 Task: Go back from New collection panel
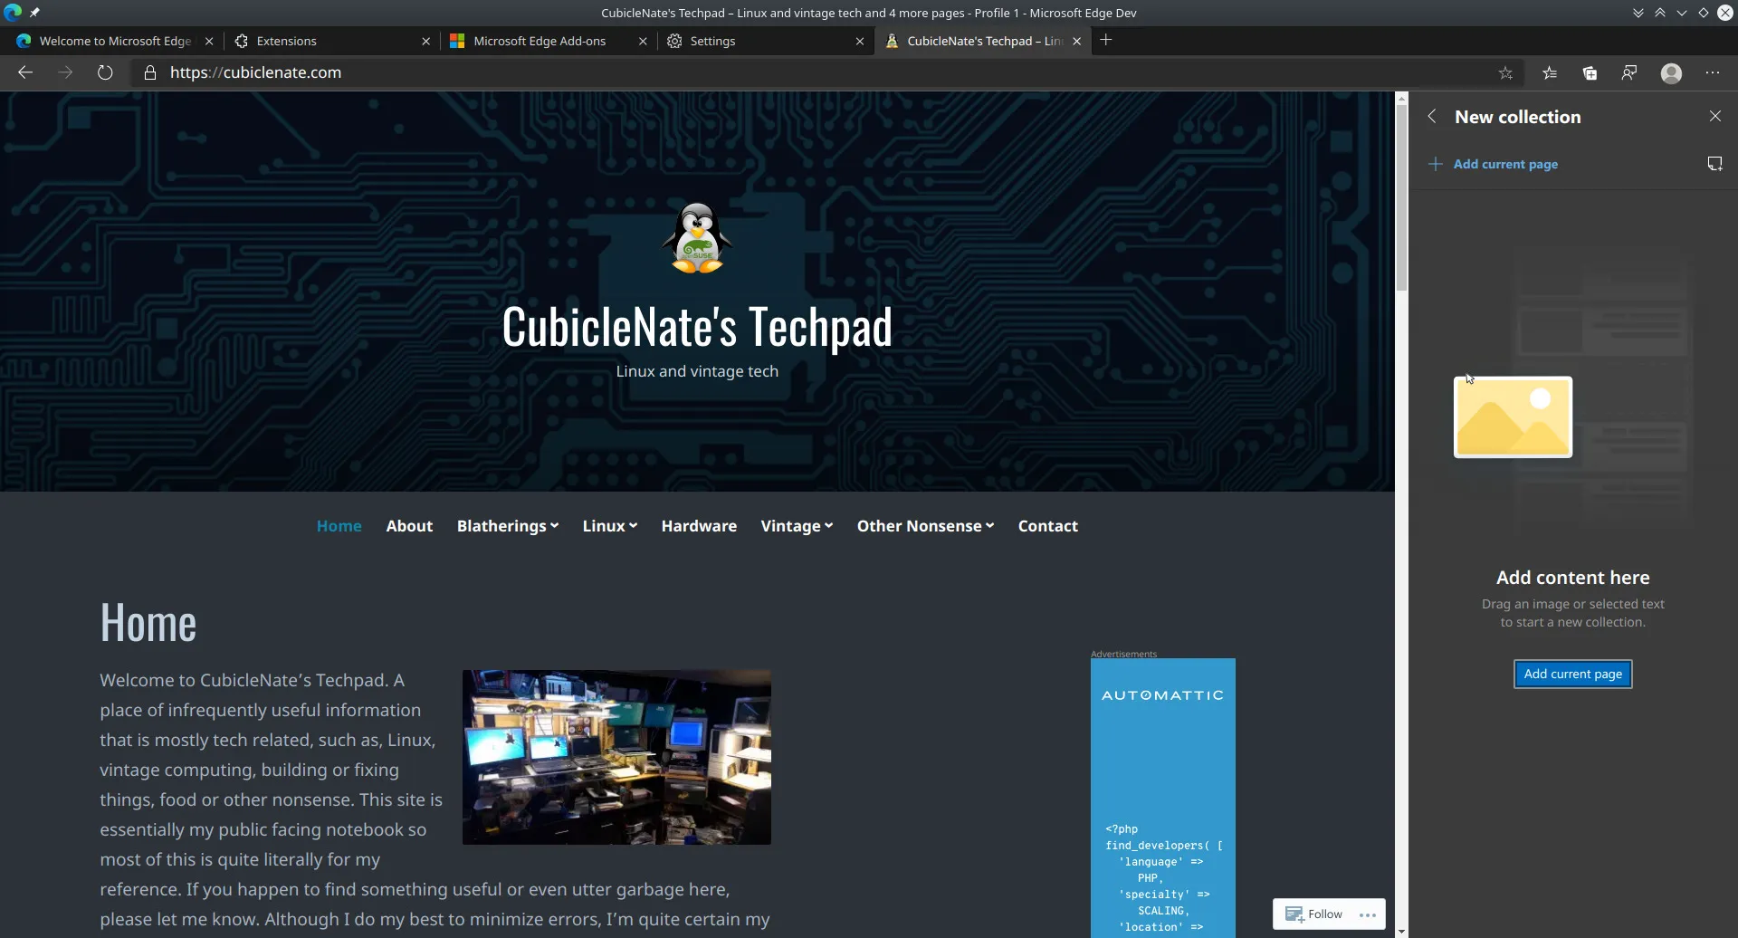(1432, 116)
